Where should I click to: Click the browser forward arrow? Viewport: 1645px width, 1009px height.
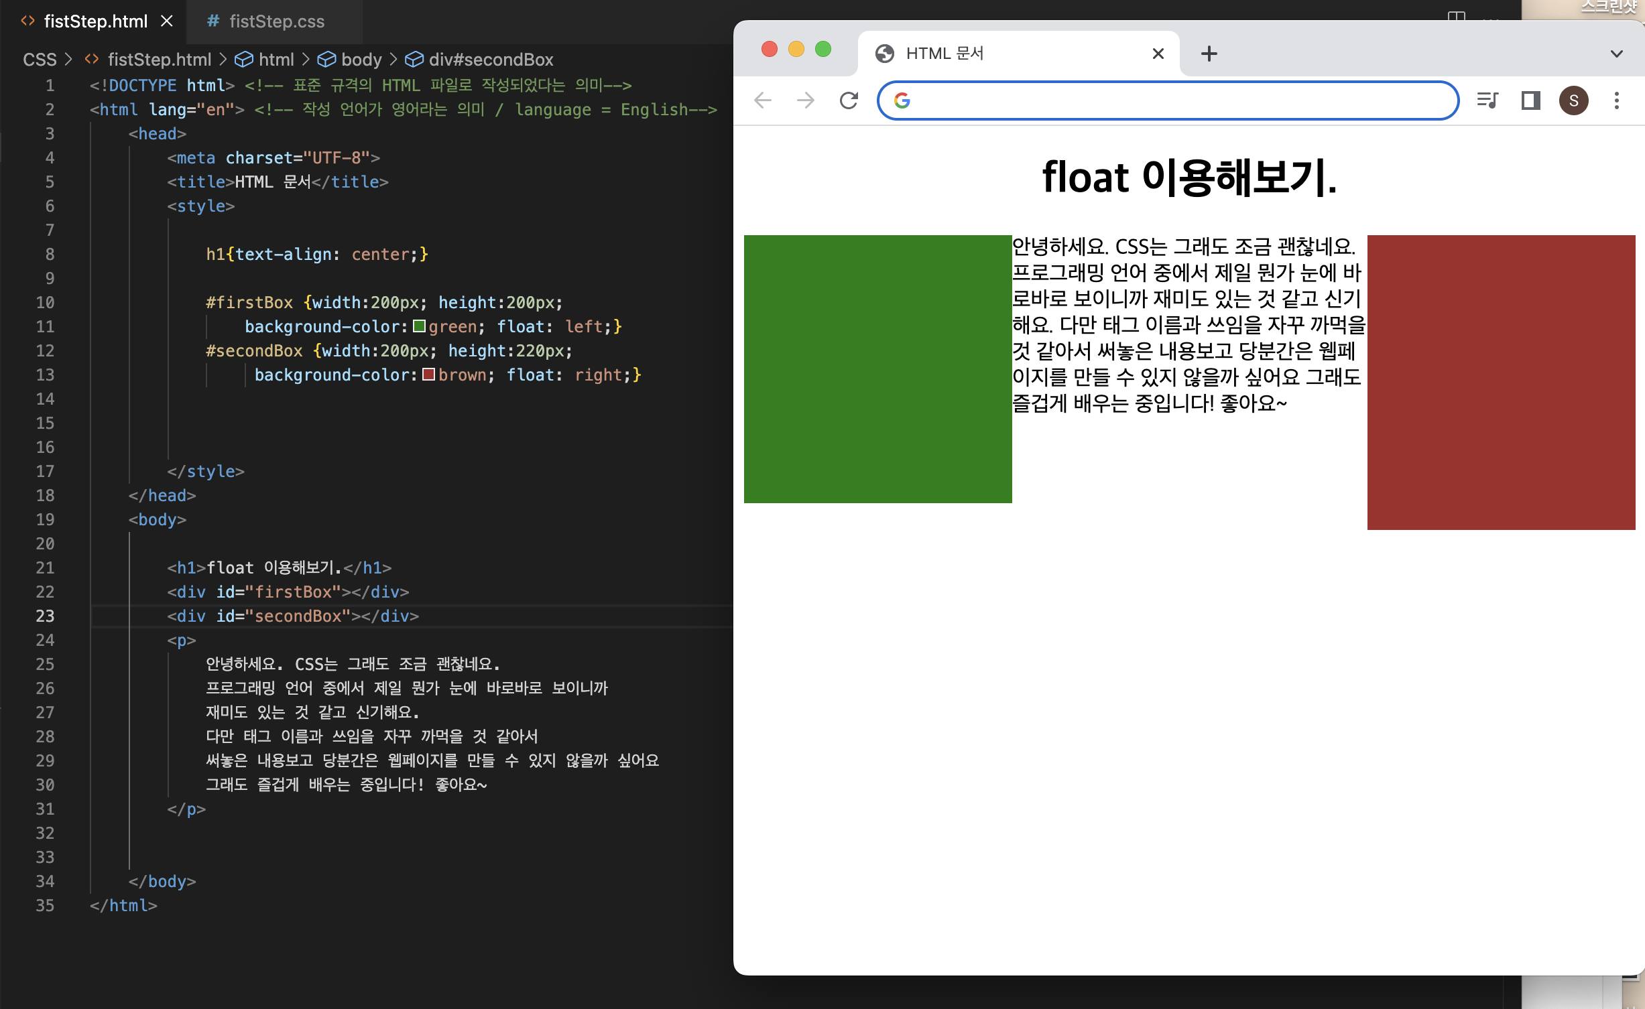[x=806, y=100]
